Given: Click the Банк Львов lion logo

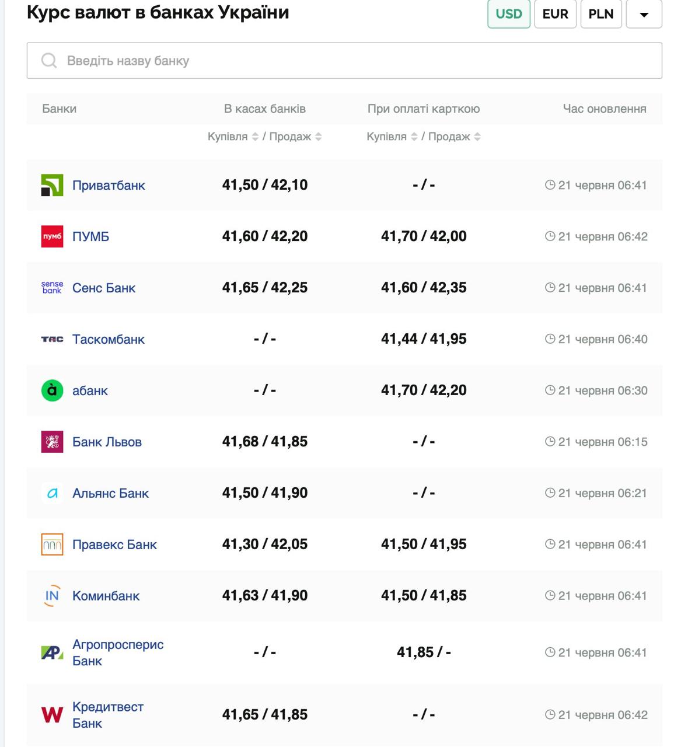Looking at the screenshot, I should point(52,442).
